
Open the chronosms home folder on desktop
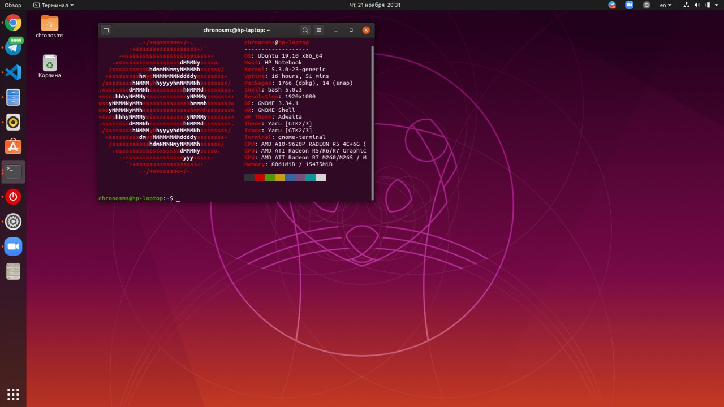click(x=50, y=27)
